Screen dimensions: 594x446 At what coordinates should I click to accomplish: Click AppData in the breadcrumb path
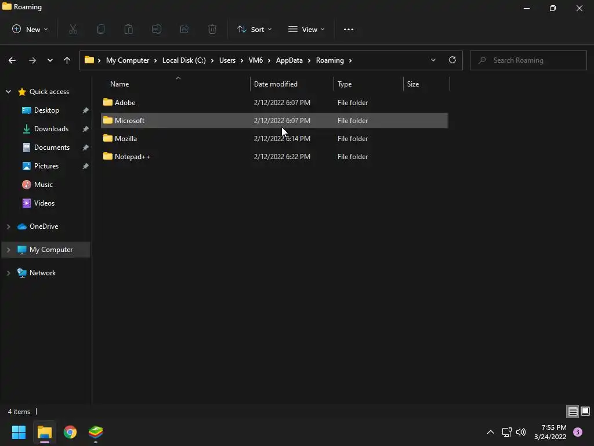point(289,60)
